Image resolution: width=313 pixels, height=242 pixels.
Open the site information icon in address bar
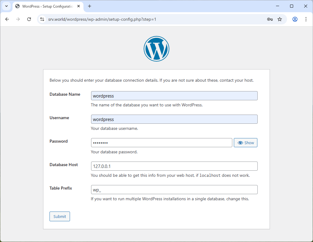point(42,19)
